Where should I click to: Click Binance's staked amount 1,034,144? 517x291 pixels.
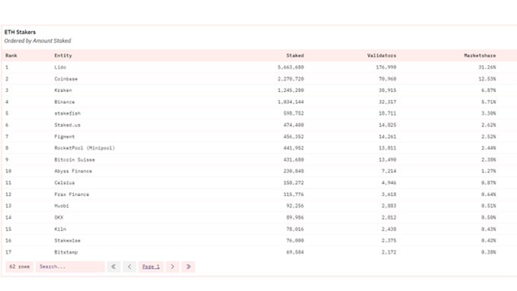click(x=290, y=102)
